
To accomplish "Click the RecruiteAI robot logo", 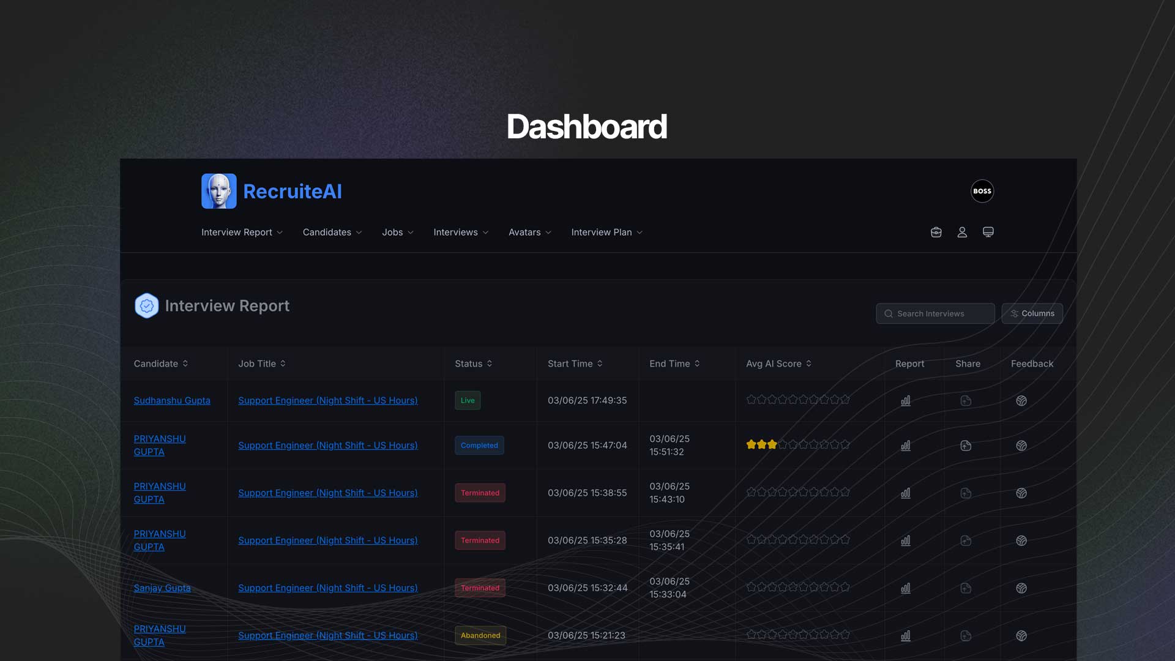I will (x=218, y=191).
